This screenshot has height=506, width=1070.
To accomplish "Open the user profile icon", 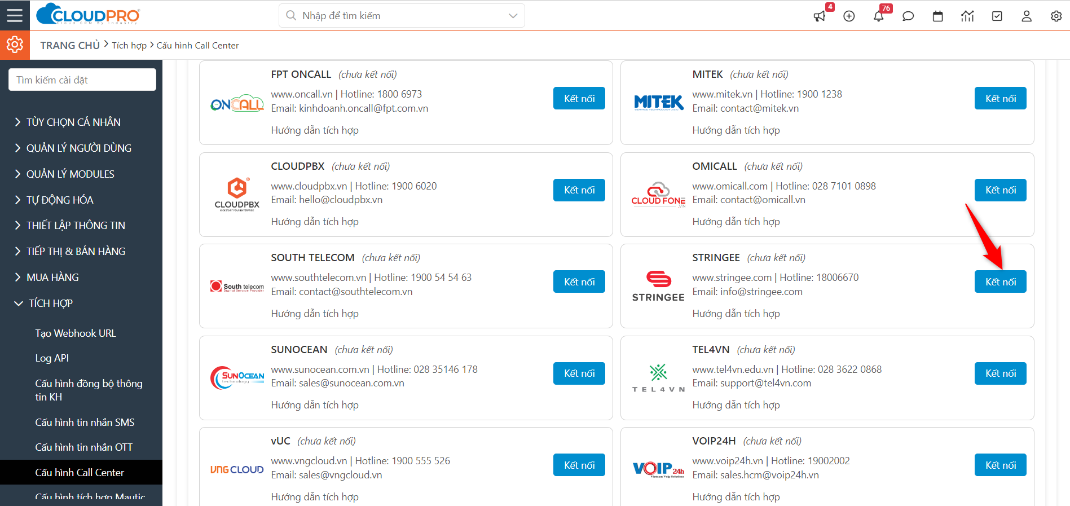I will pyautogui.click(x=1027, y=16).
